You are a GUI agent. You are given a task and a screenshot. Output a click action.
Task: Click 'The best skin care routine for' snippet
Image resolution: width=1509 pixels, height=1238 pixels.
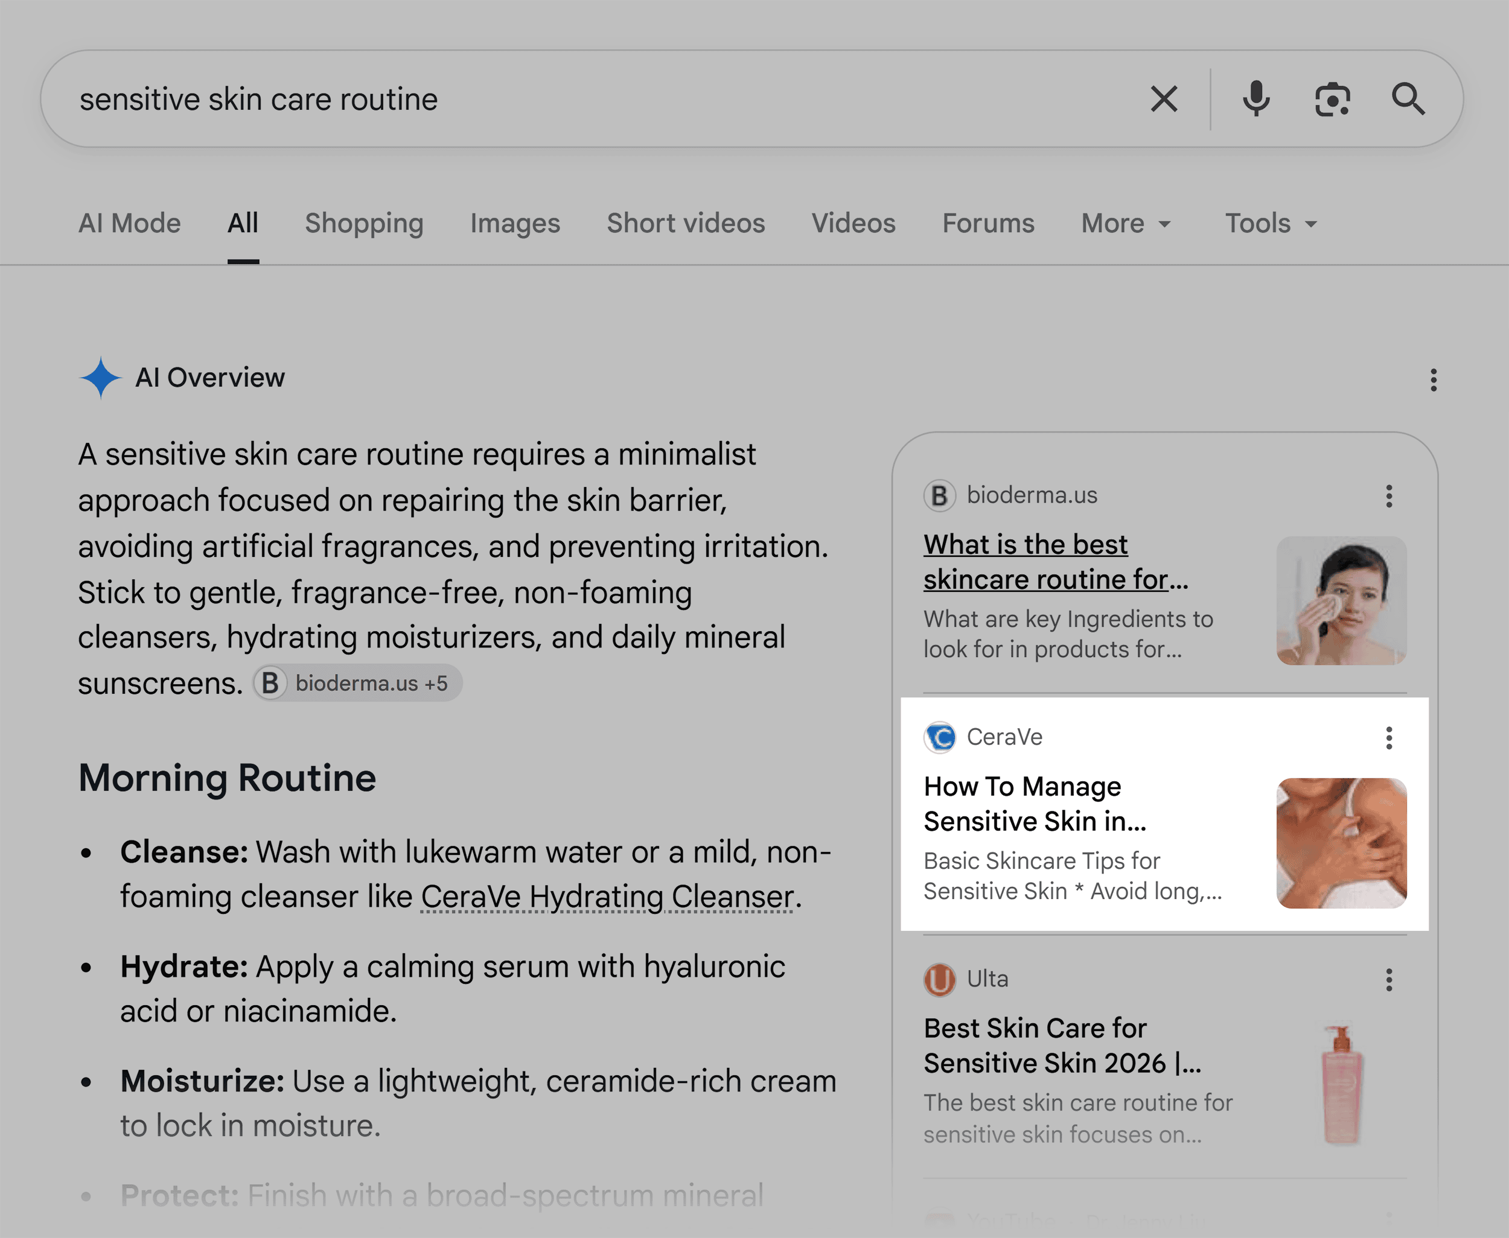(1078, 1118)
